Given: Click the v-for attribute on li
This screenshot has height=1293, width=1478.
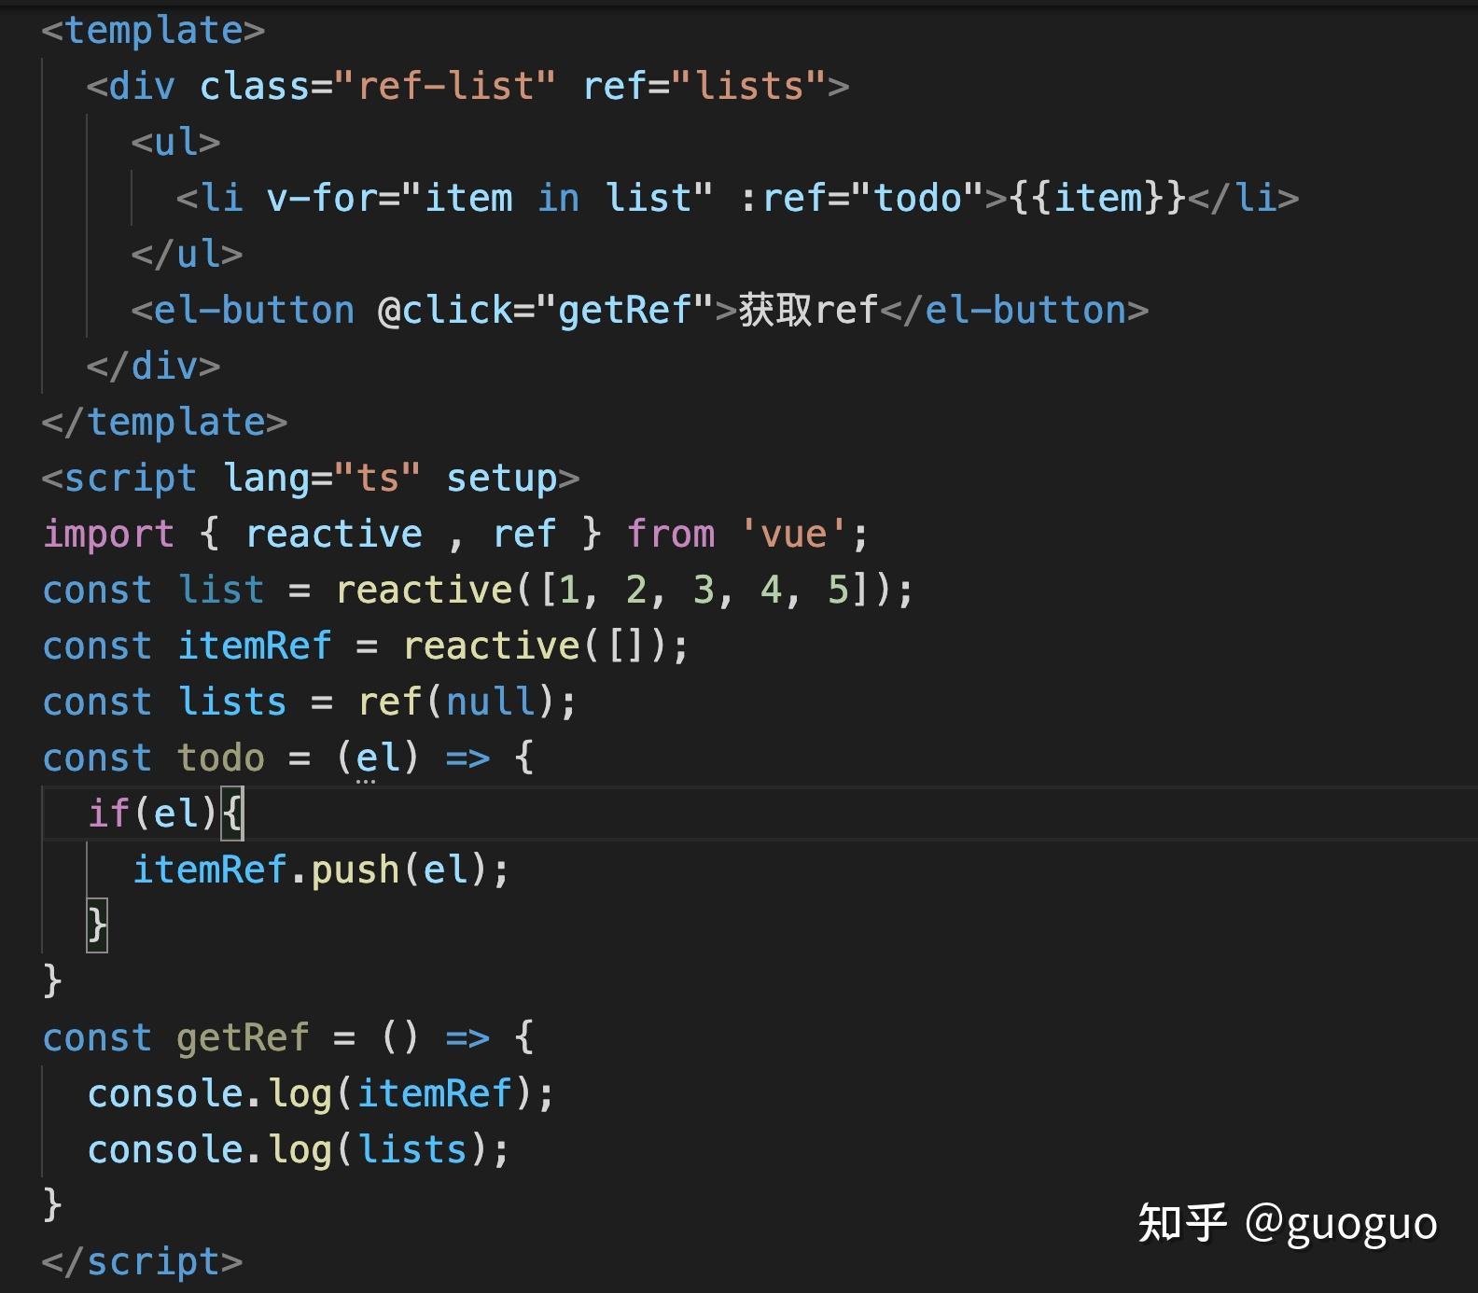Looking at the screenshot, I should 323,199.
